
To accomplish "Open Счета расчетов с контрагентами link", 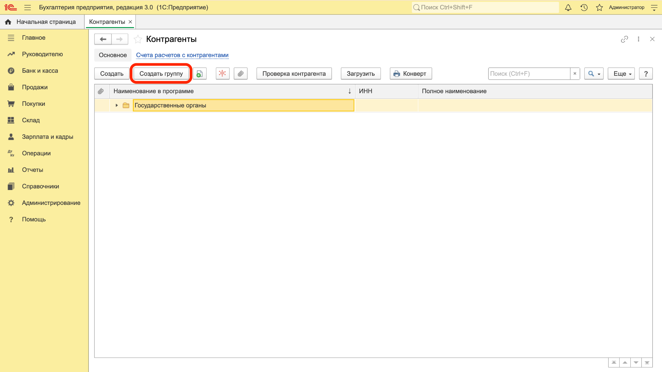I will point(182,55).
